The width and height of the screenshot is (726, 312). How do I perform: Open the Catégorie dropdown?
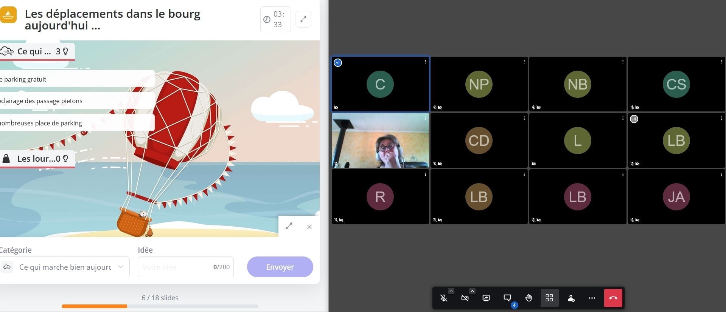[65, 267]
